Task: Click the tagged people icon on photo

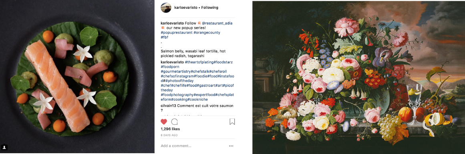Action: point(4,147)
